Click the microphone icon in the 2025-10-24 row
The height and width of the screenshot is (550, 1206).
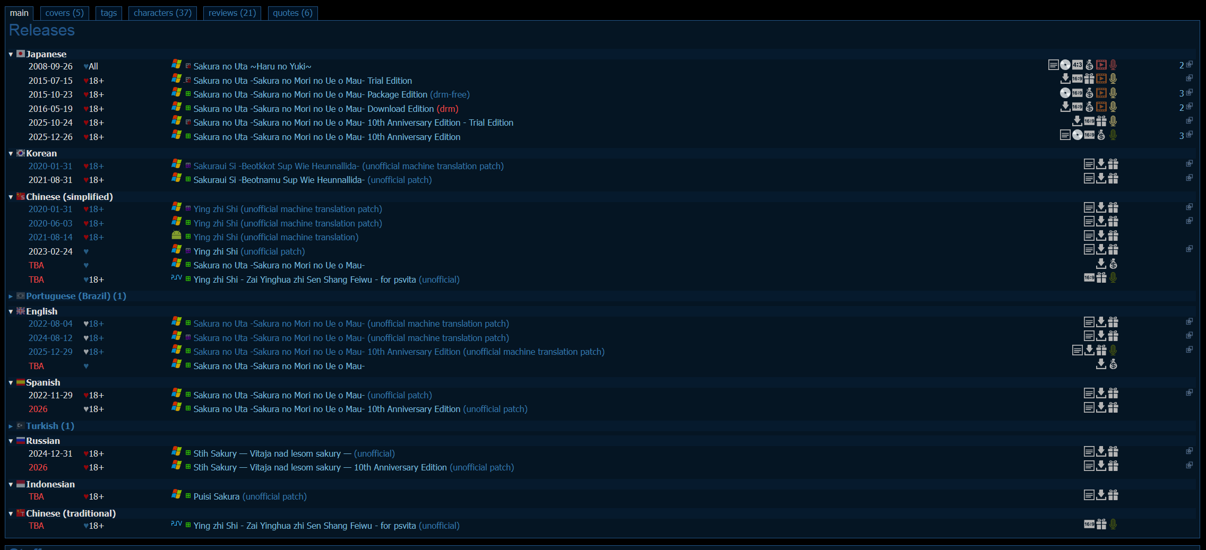coord(1113,121)
